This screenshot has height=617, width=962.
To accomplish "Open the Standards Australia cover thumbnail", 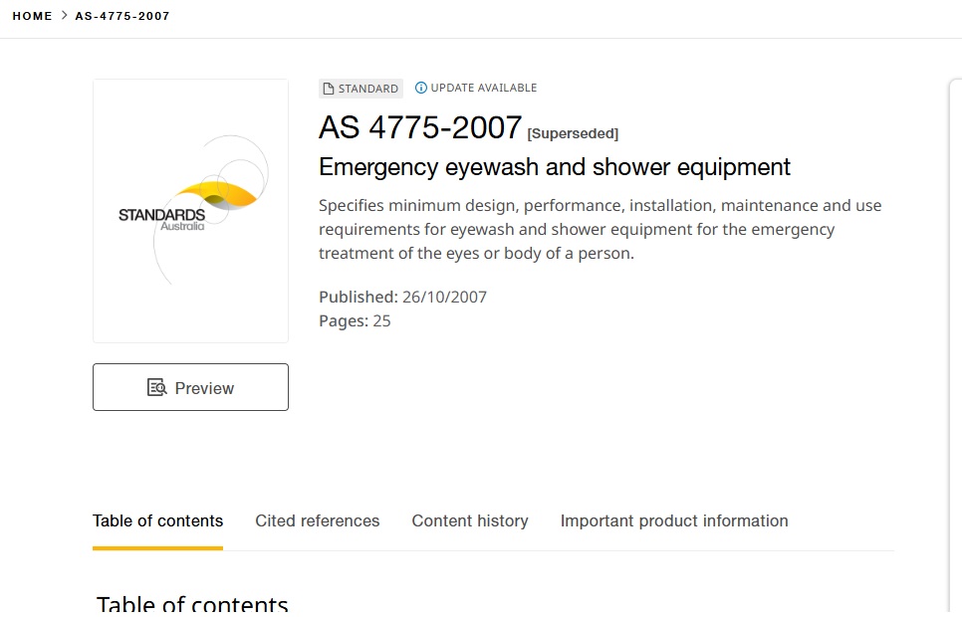I will (191, 211).
